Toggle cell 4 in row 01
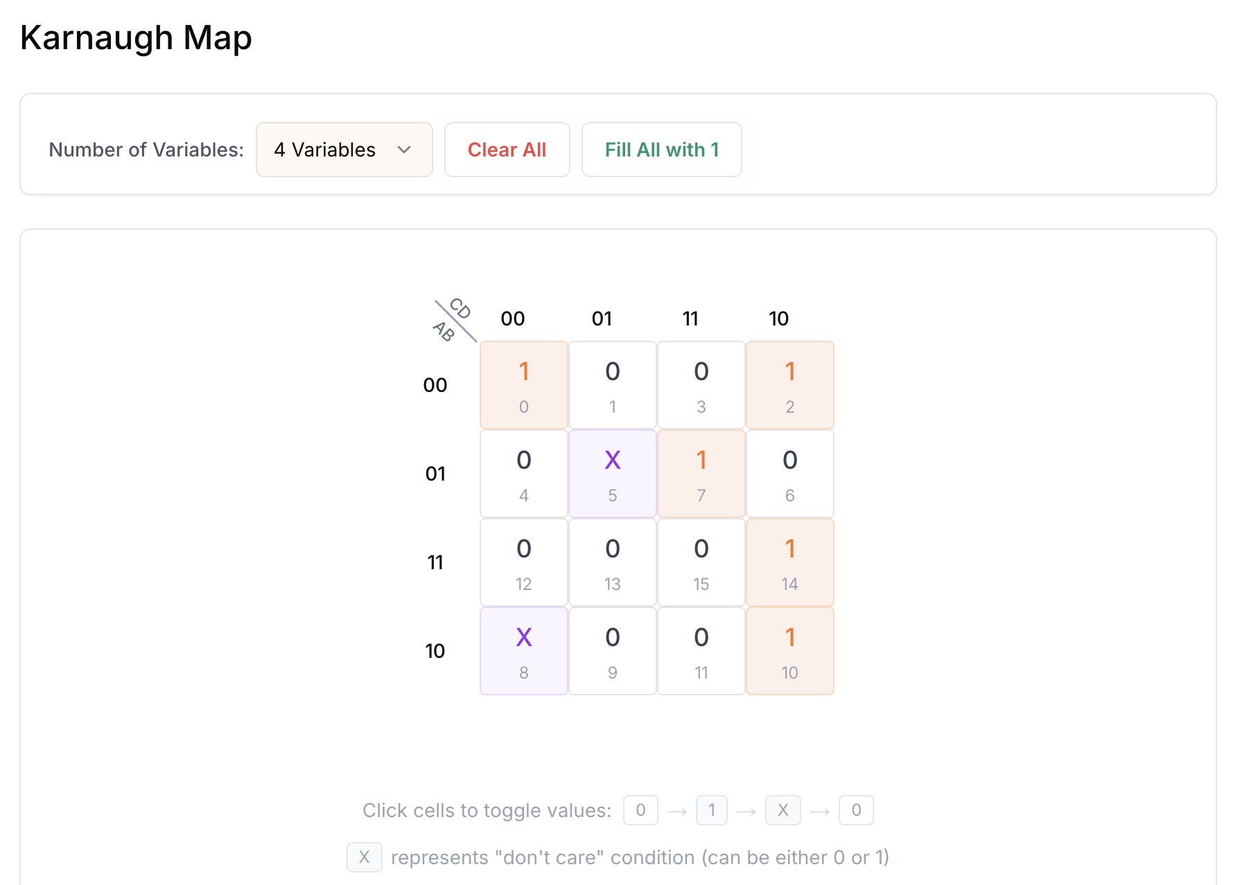 click(x=523, y=474)
